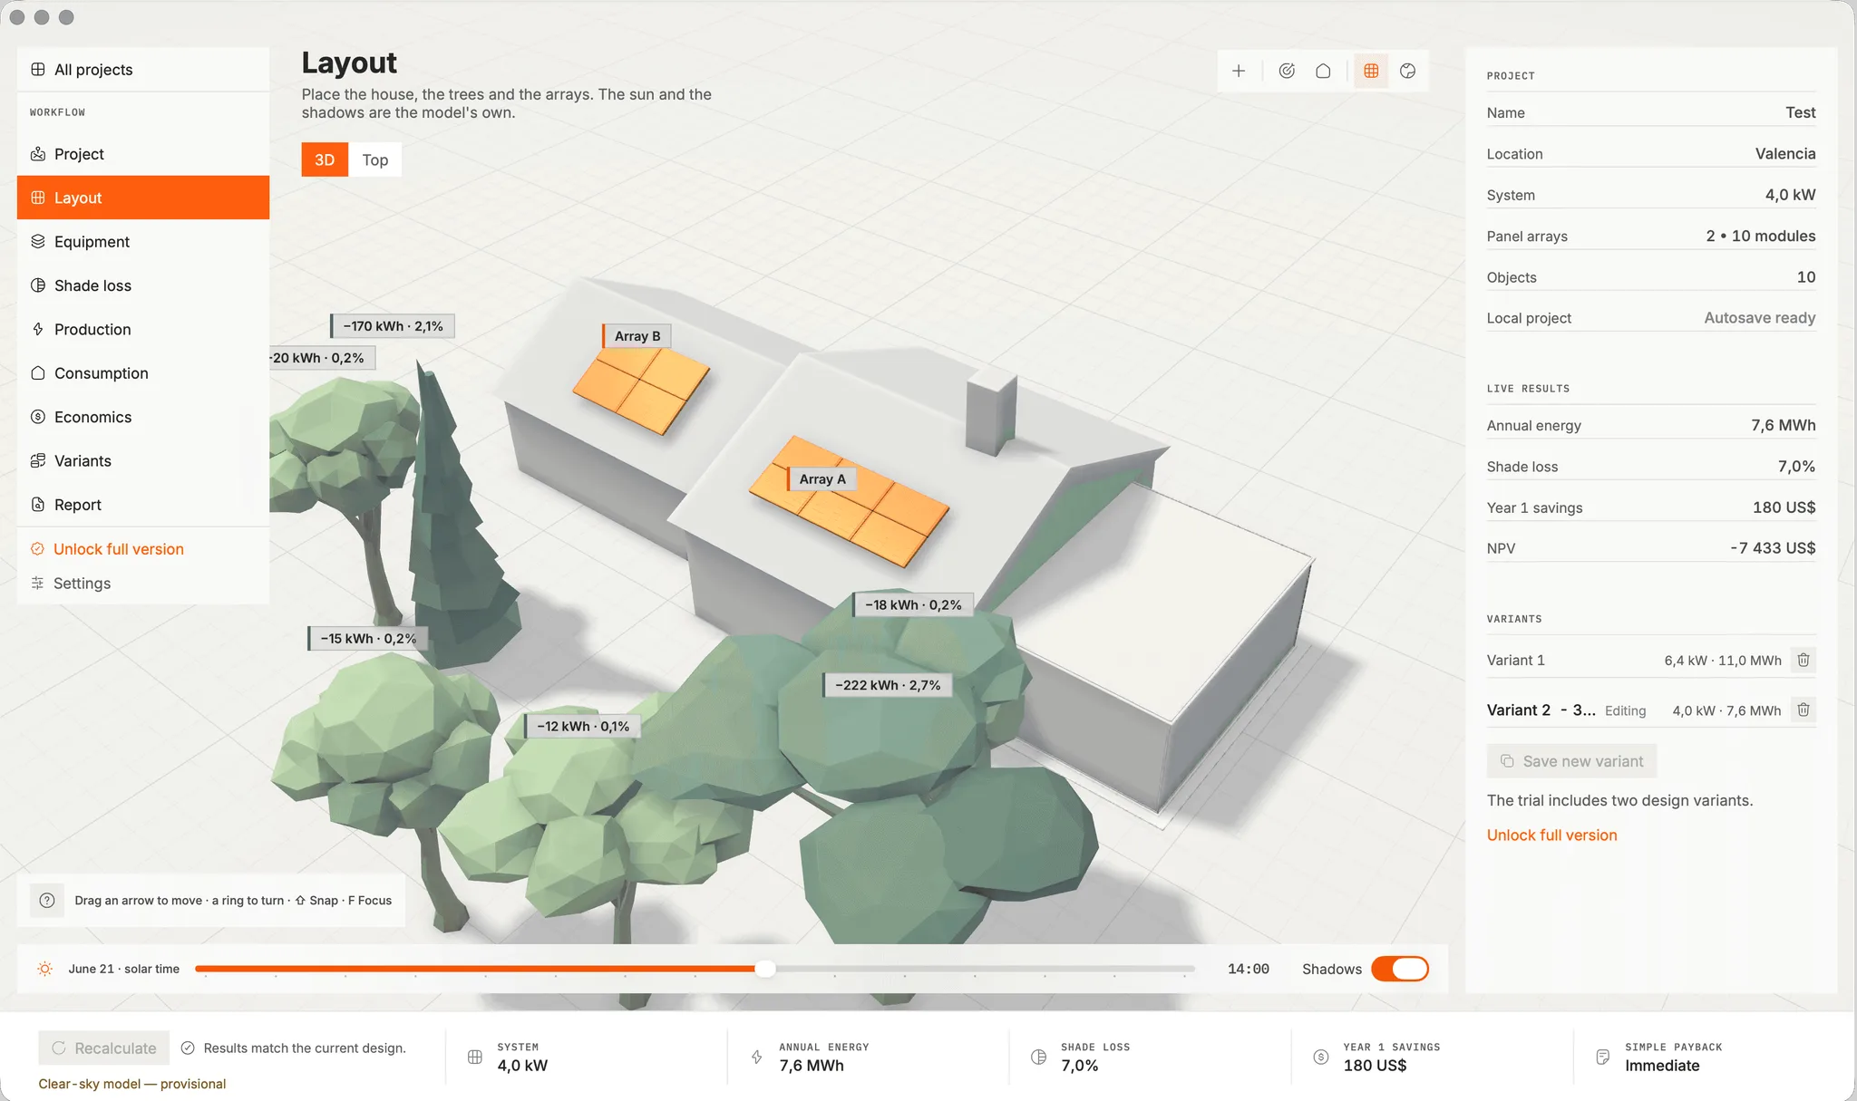Switch to the Top view
Viewport: 1857px width, 1101px height.
pos(375,159)
